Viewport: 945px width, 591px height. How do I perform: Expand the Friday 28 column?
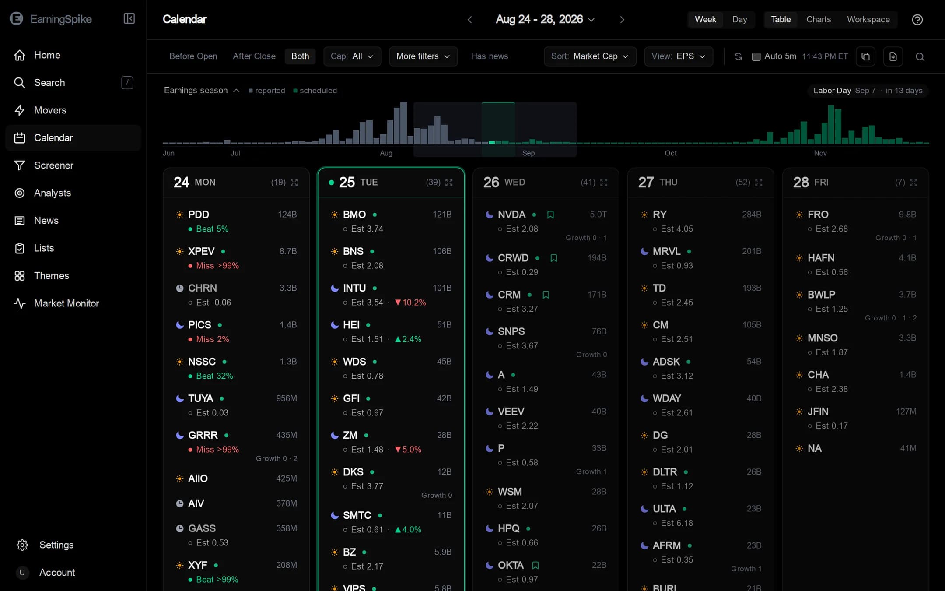pyautogui.click(x=913, y=183)
